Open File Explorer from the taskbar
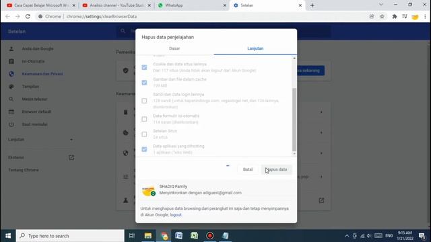This screenshot has height=242, width=431. [148, 236]
